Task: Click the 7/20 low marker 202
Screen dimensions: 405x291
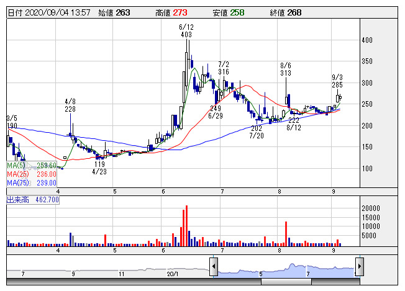Action: [x=256, y=128]
